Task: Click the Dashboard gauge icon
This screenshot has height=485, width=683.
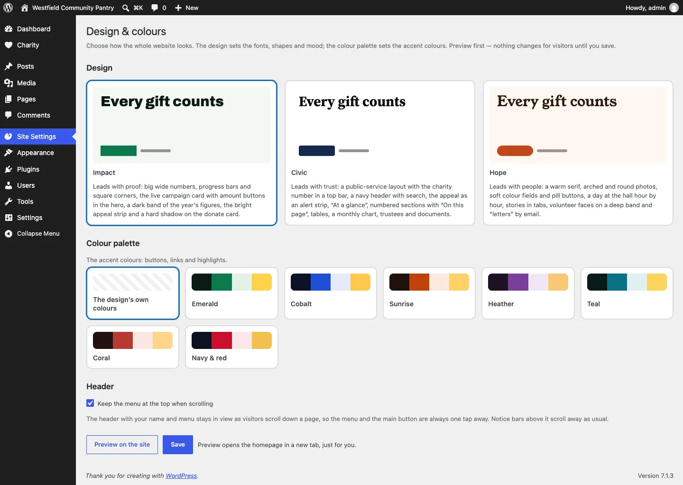Action: click(9, 29)
